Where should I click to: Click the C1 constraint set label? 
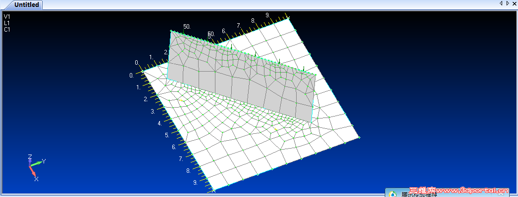pyautogui.click(x=7, y=30)
